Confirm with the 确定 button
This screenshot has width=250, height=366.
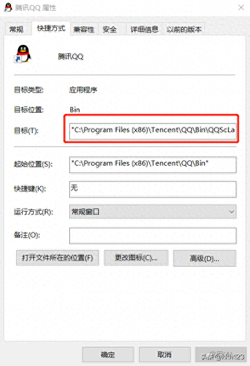108,354
